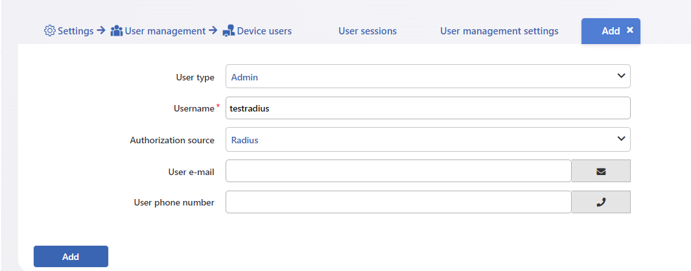691x271 pixels.
Task: Focus the Username field containing testradius
Action: tap(428, 108)
